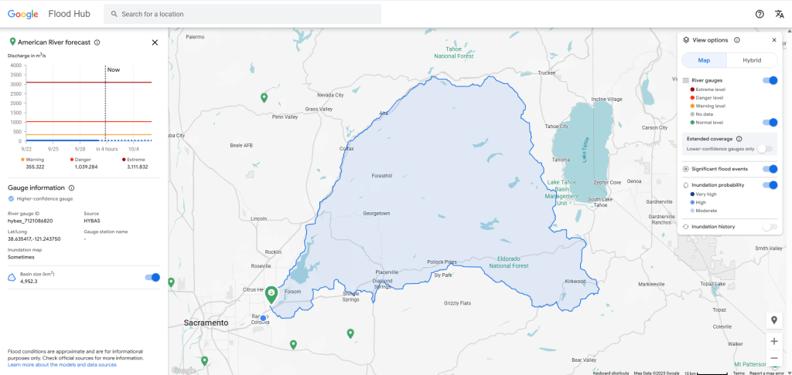Zoom out with the minus button
The image size is (792, 375).
tap(773, 358)
